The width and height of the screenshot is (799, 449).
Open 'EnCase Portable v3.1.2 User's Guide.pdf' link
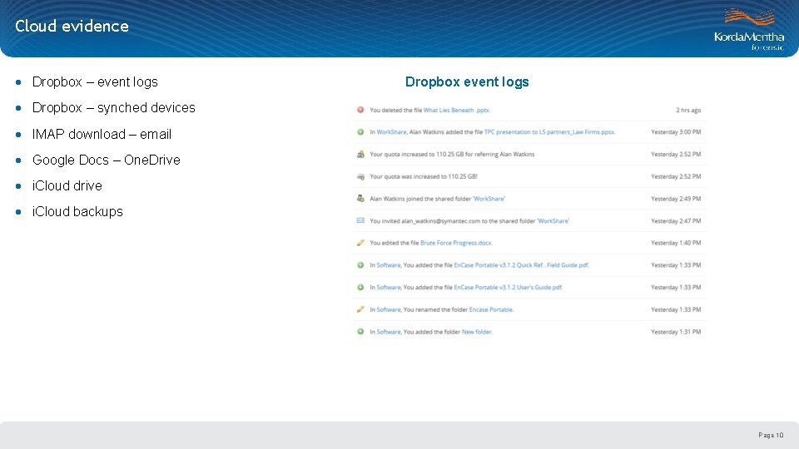pyautogui.click(x=508, y=287)
